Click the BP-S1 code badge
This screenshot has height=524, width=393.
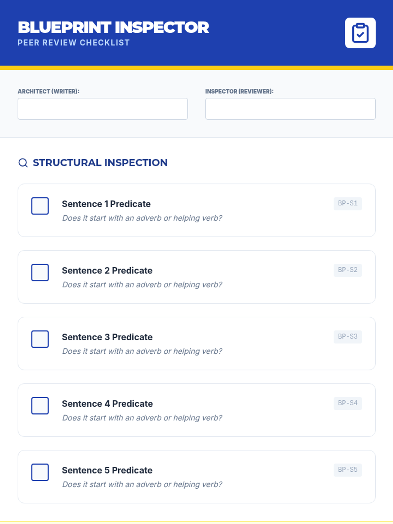tap(347, 203)
